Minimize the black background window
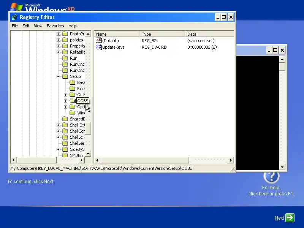The image size is (304, 228). pyautogui.click(x=269, y=51)
